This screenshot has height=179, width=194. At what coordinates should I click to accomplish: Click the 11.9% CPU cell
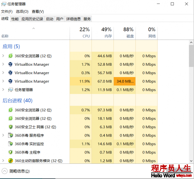[x=81, y=81]
